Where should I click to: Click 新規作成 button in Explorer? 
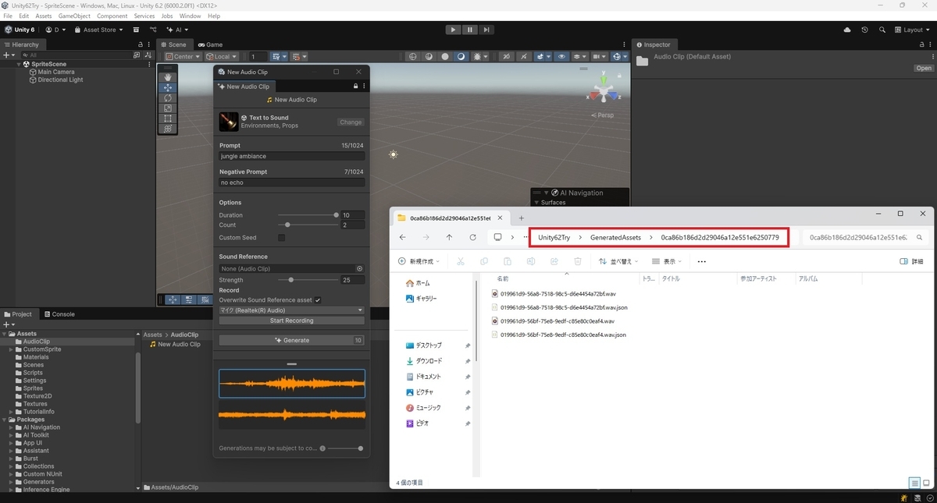419,261
